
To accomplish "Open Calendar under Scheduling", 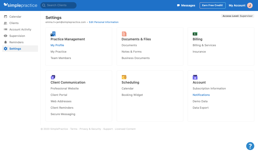I will click(x=127, y=88).
